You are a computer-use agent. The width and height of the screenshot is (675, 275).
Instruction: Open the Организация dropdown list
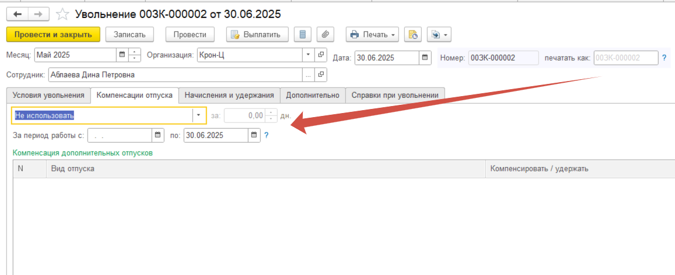[308, 55]
